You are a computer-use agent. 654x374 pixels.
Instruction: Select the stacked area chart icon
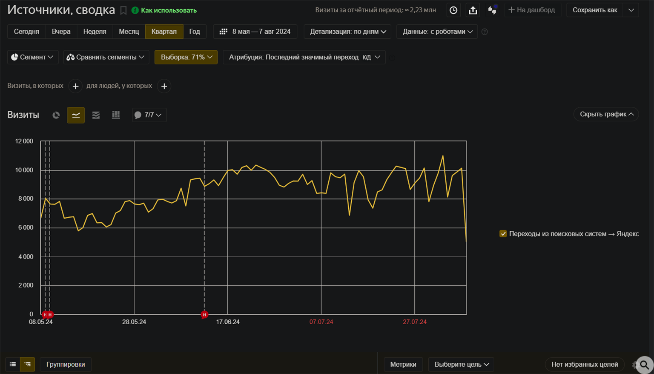96,115
